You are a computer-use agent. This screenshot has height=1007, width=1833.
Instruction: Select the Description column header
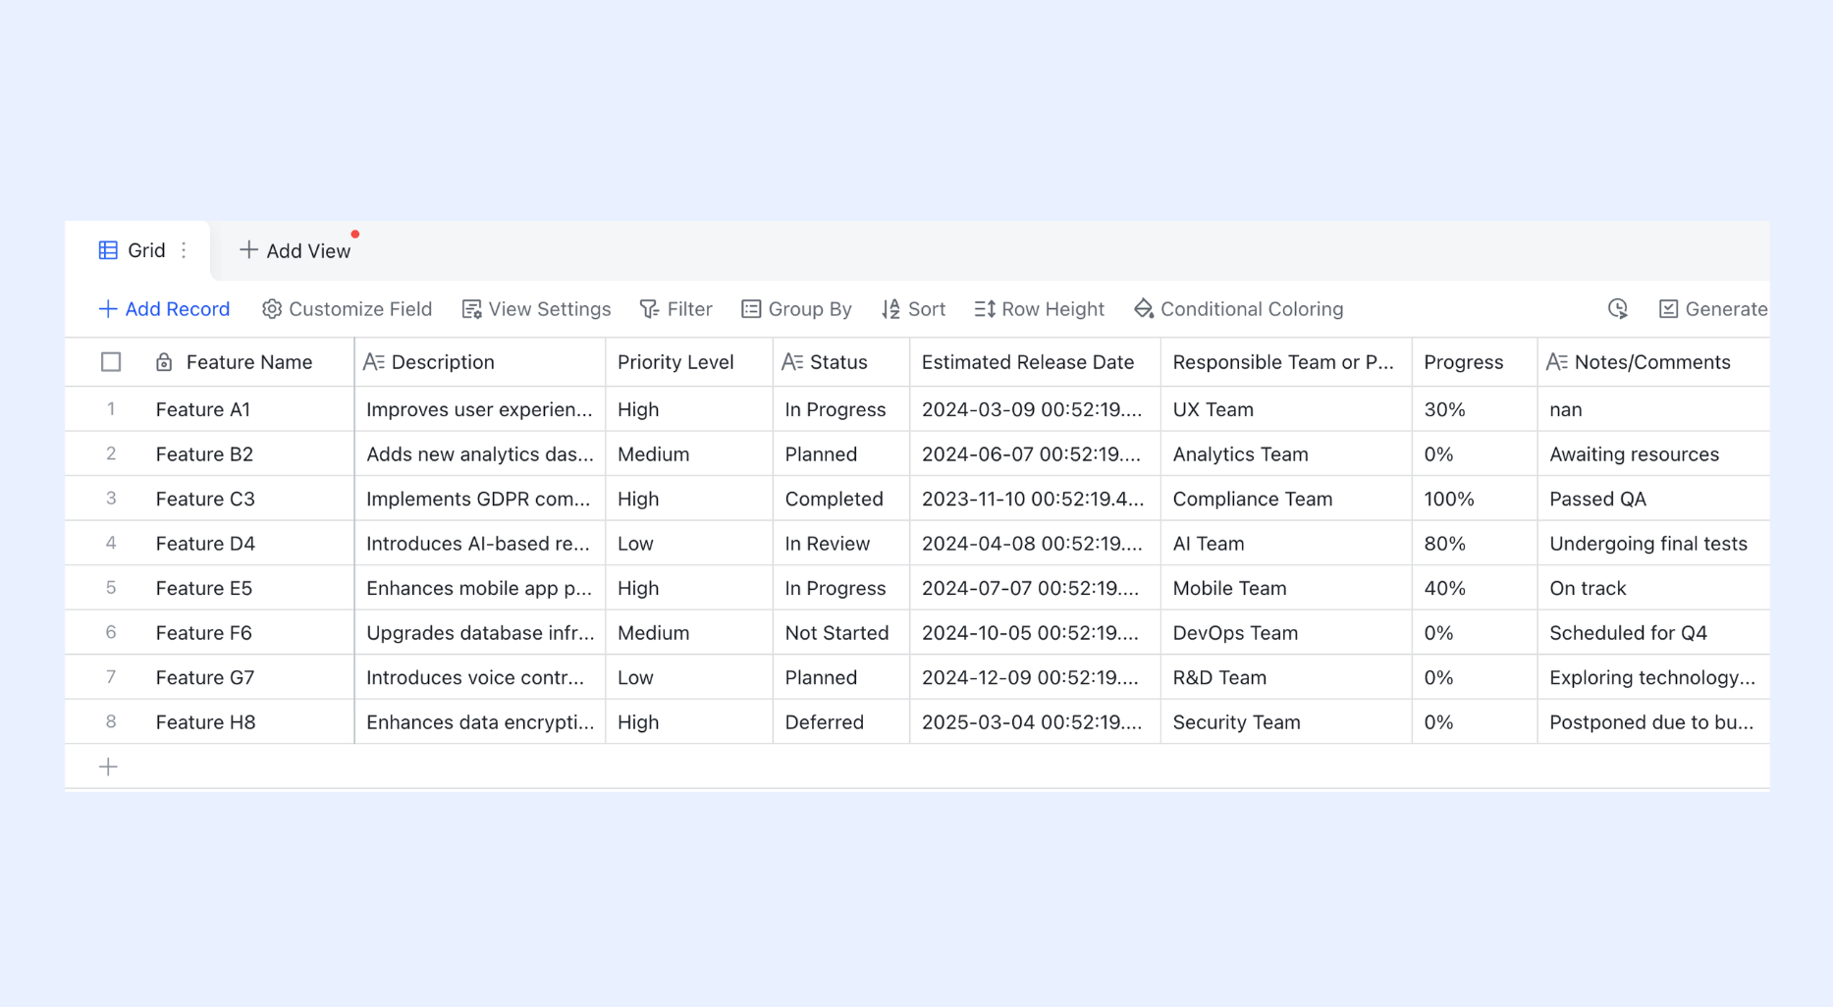click(x=480, y=362)
